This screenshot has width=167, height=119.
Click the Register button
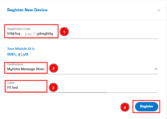(147, 107)
